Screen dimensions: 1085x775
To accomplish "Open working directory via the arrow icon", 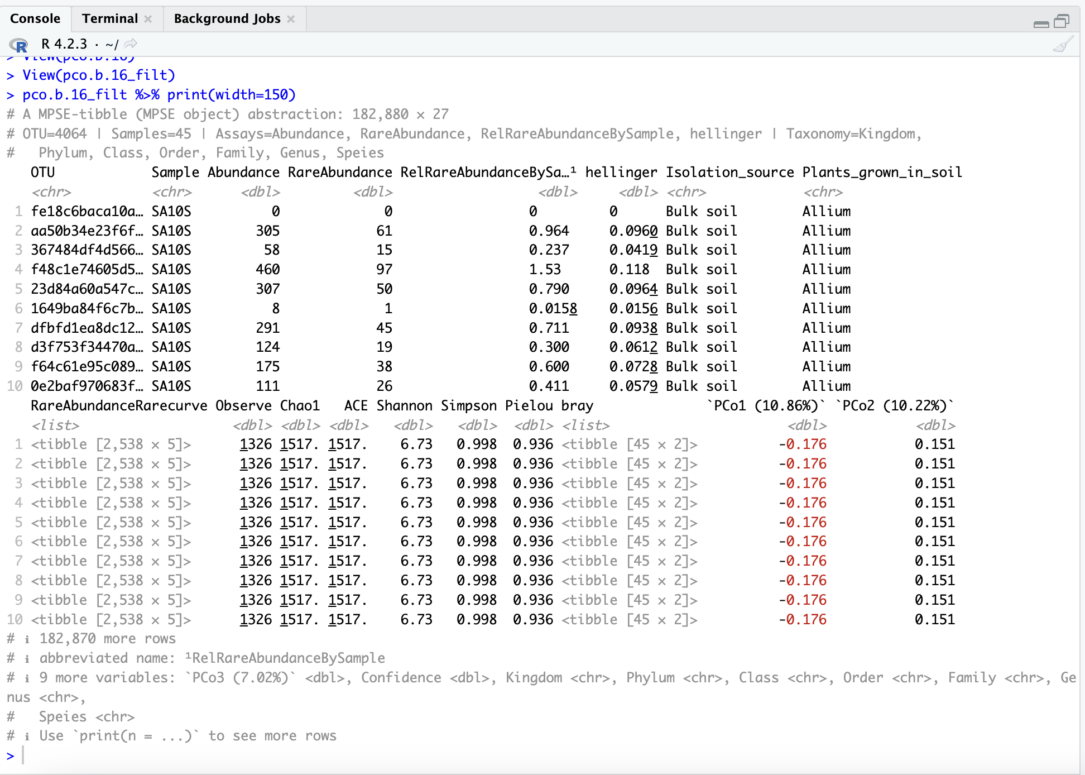I will 130,44.
